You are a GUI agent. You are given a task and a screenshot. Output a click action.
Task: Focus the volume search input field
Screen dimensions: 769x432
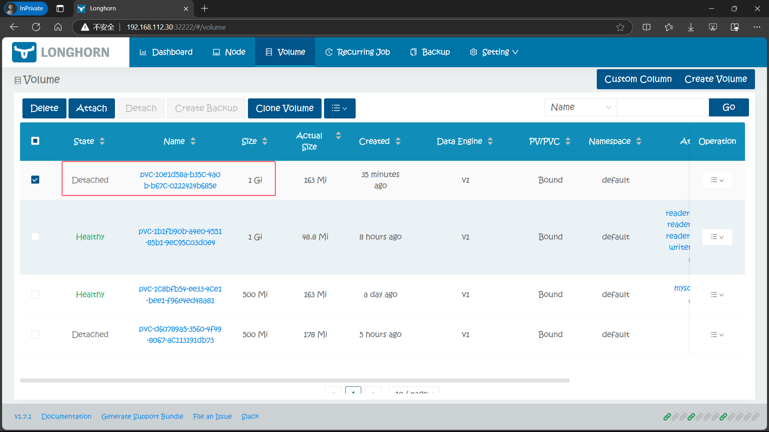663,107
